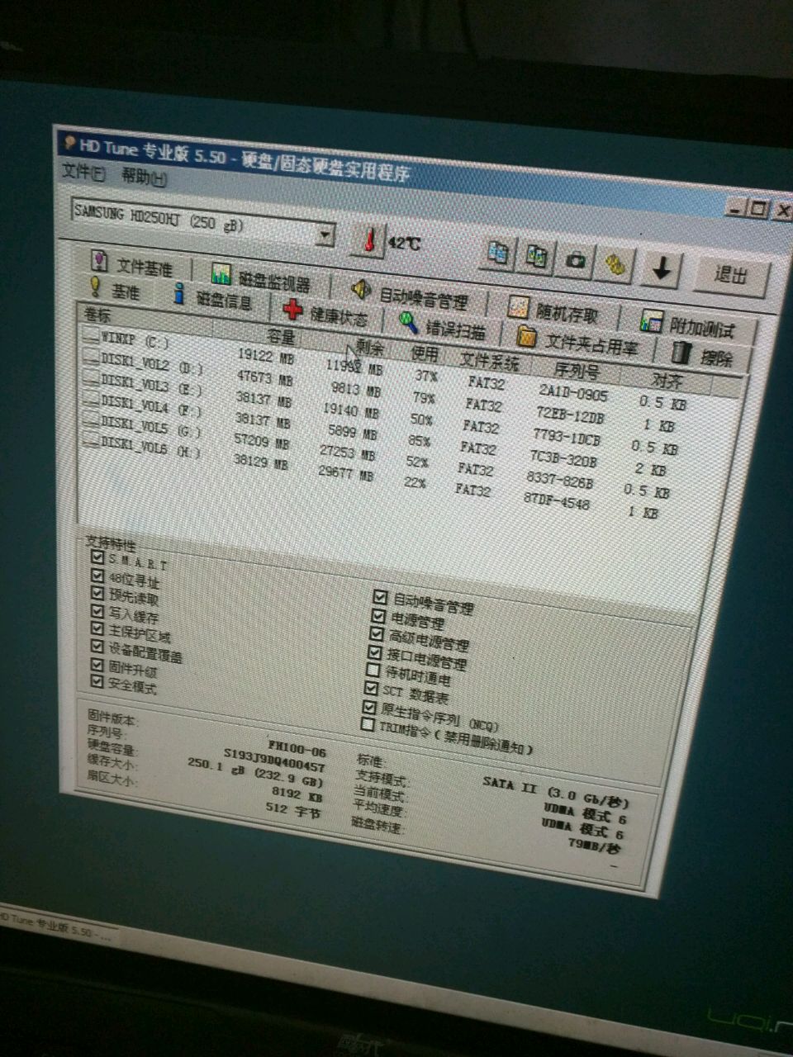Toggle the TRIM指令 checkbox
This screenshot has height=1057, width=793.
[x=368, y=724]
